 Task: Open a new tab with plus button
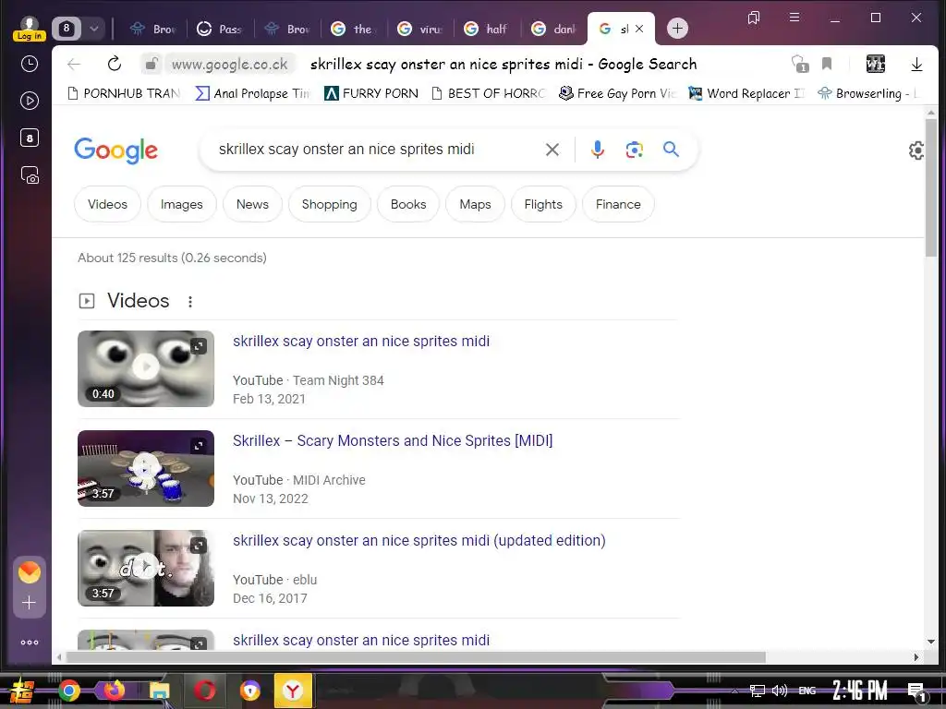click(677, 29)
